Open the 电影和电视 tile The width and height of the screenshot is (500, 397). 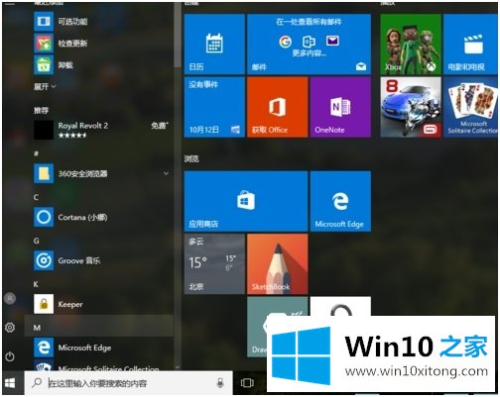pyautogui.click(x=471, y=44)
